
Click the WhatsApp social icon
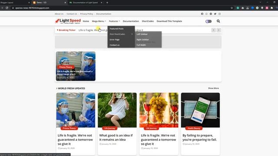pos(207,14)
